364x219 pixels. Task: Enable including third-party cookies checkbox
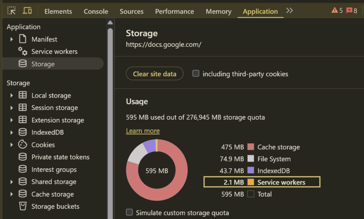196,74
